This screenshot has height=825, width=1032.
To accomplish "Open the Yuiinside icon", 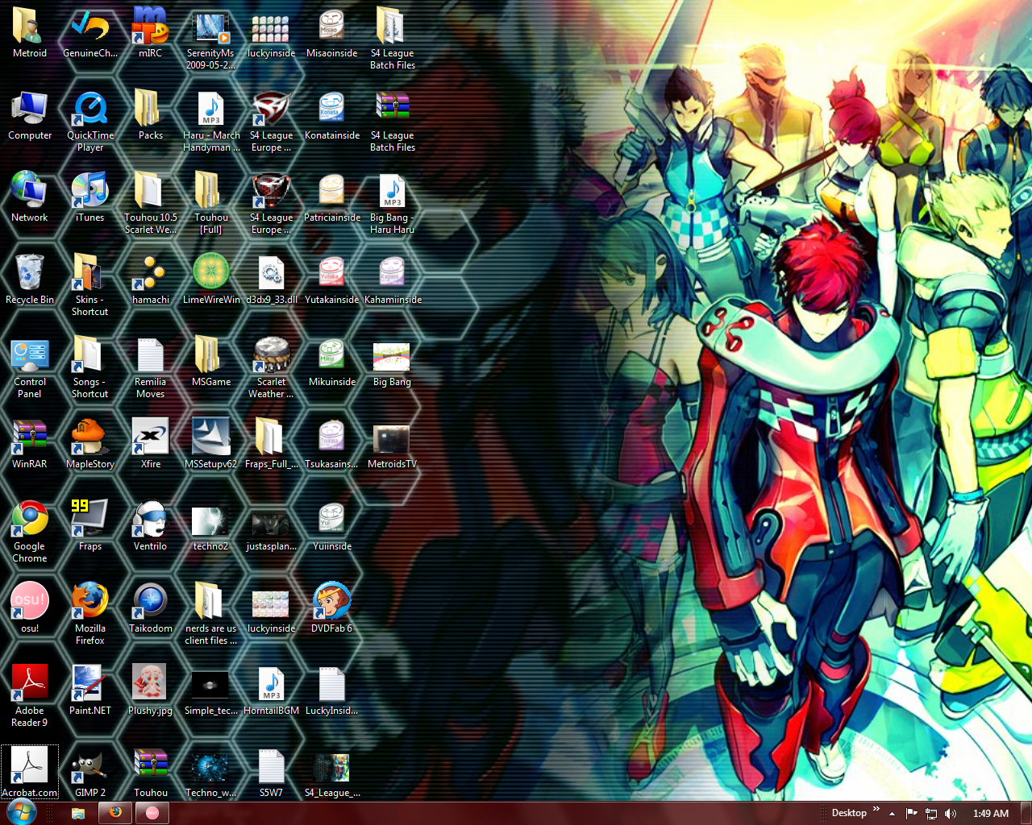I will [x=331, y=526].
